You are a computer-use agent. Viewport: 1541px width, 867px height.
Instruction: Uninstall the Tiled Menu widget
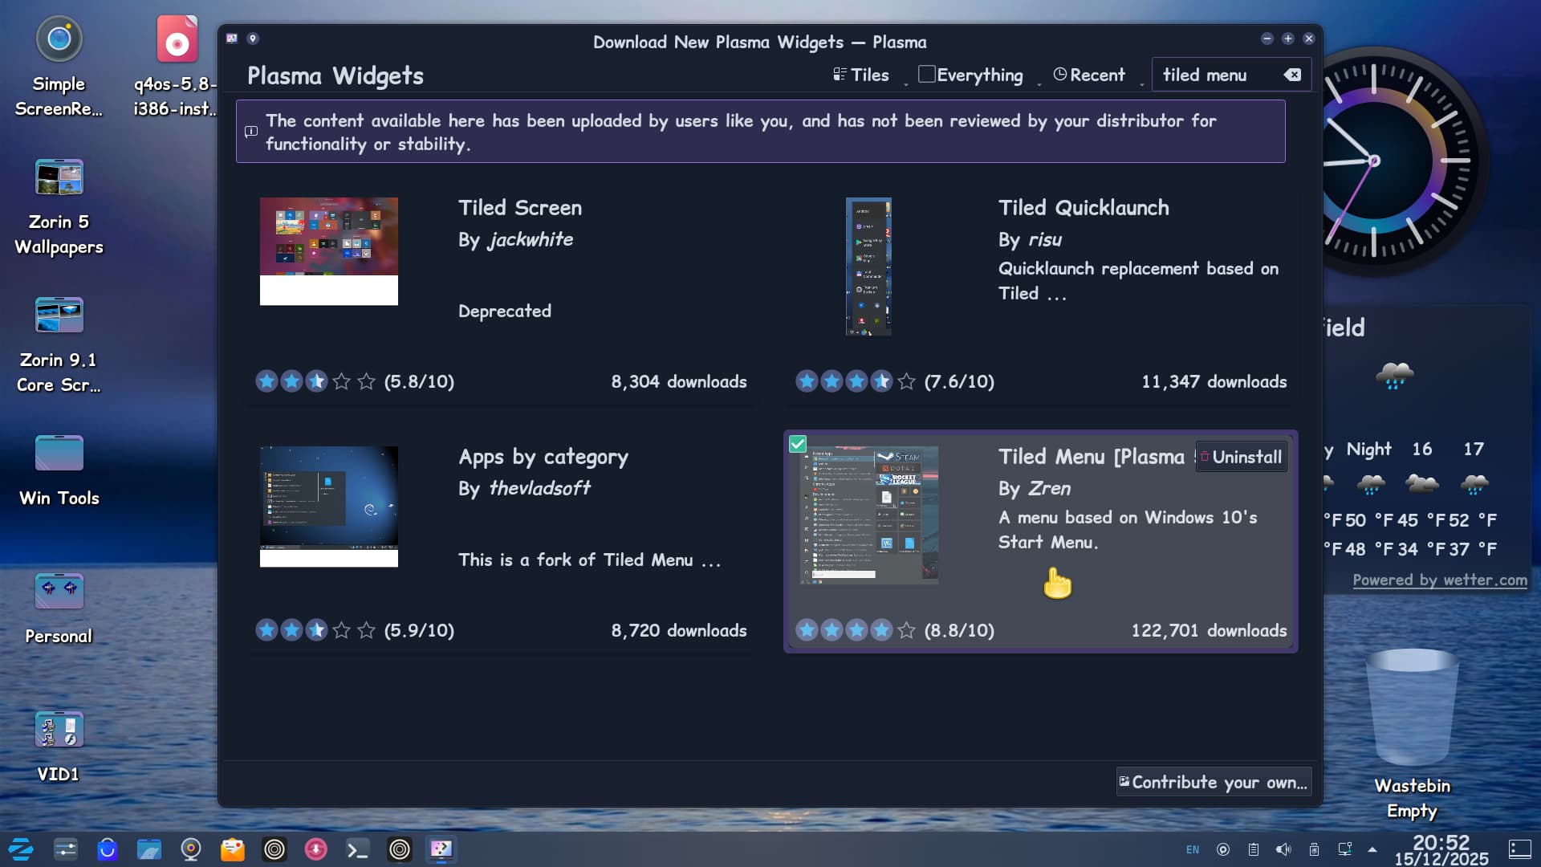(x=1241, y=457)
